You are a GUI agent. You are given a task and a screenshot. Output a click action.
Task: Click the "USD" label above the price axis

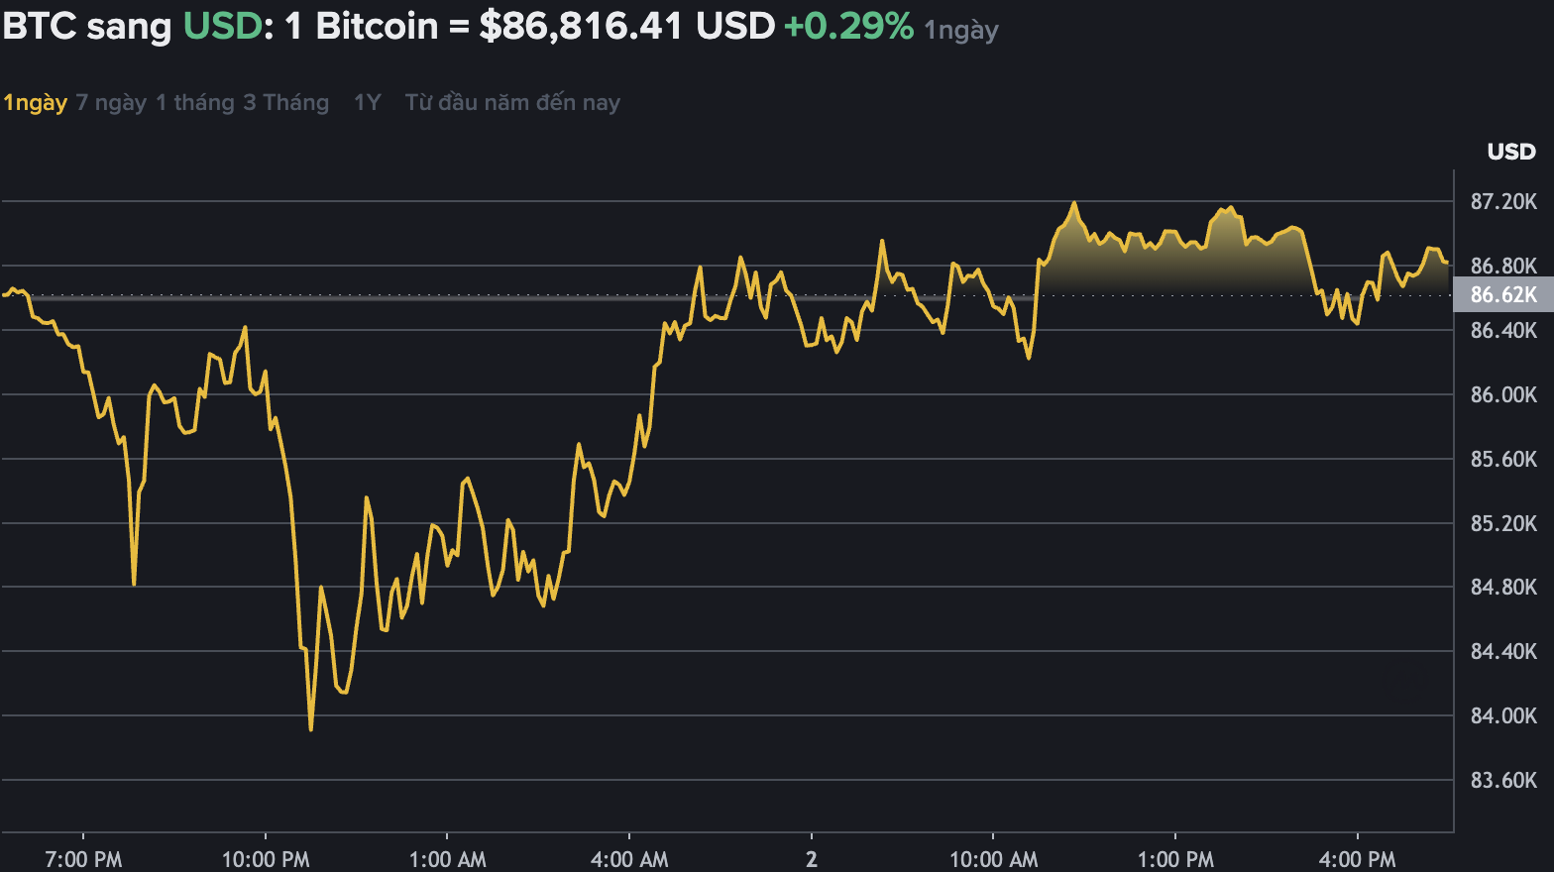(1512, 152)
